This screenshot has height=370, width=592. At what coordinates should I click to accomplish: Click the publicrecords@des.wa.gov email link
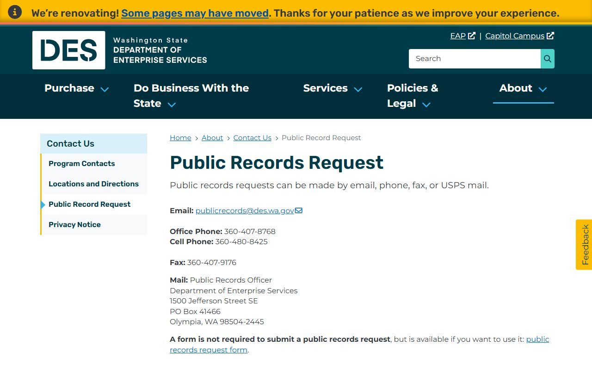point(245,210)
